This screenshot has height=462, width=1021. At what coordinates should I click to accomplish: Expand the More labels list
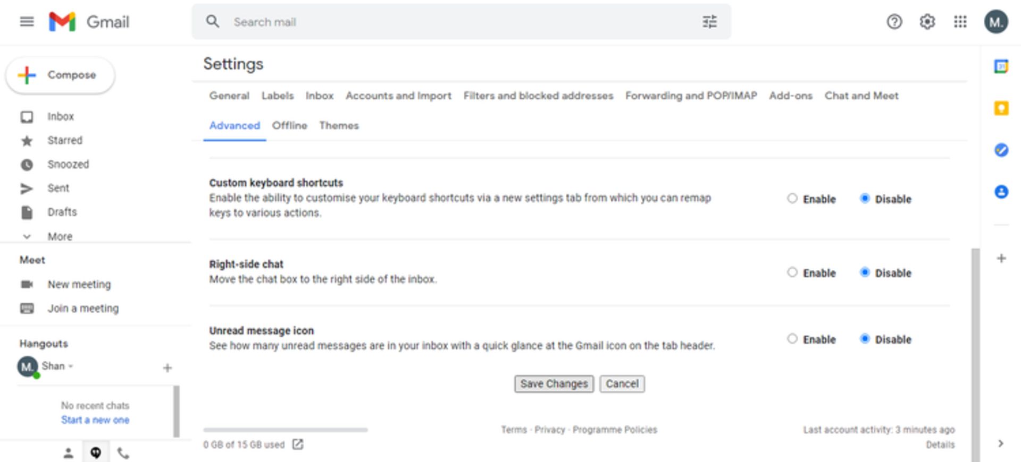[60, 236]
